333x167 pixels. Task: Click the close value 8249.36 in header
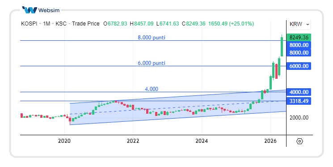(196, 24)
